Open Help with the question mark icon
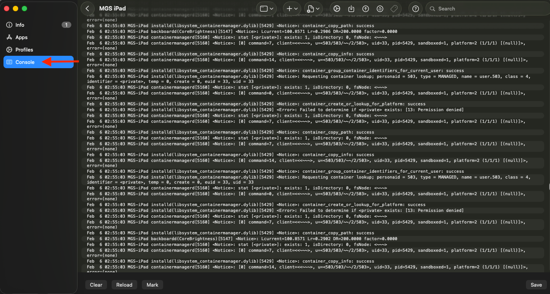Screen dimensions: 550x294 [x=416, y=9]
